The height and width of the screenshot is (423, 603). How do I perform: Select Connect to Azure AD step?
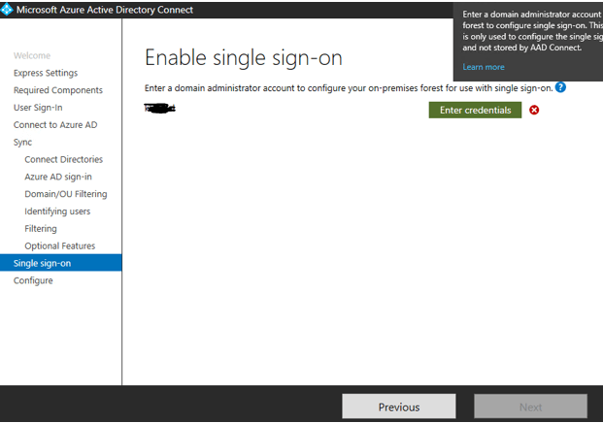[x=54, y=125]
